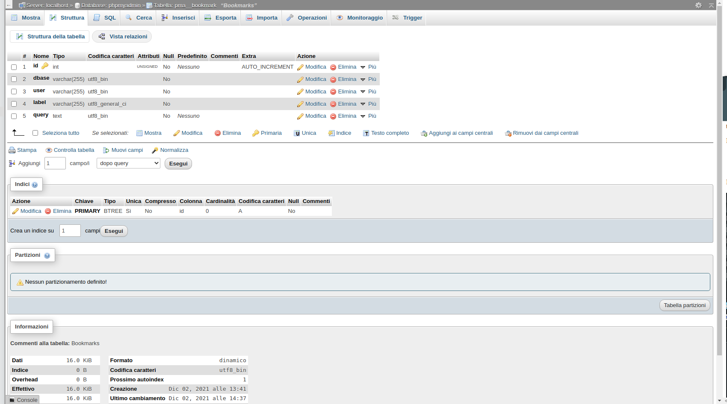Click the Normalizza wand icon
This screenshot has width=727, height=404.
(155, 151)
